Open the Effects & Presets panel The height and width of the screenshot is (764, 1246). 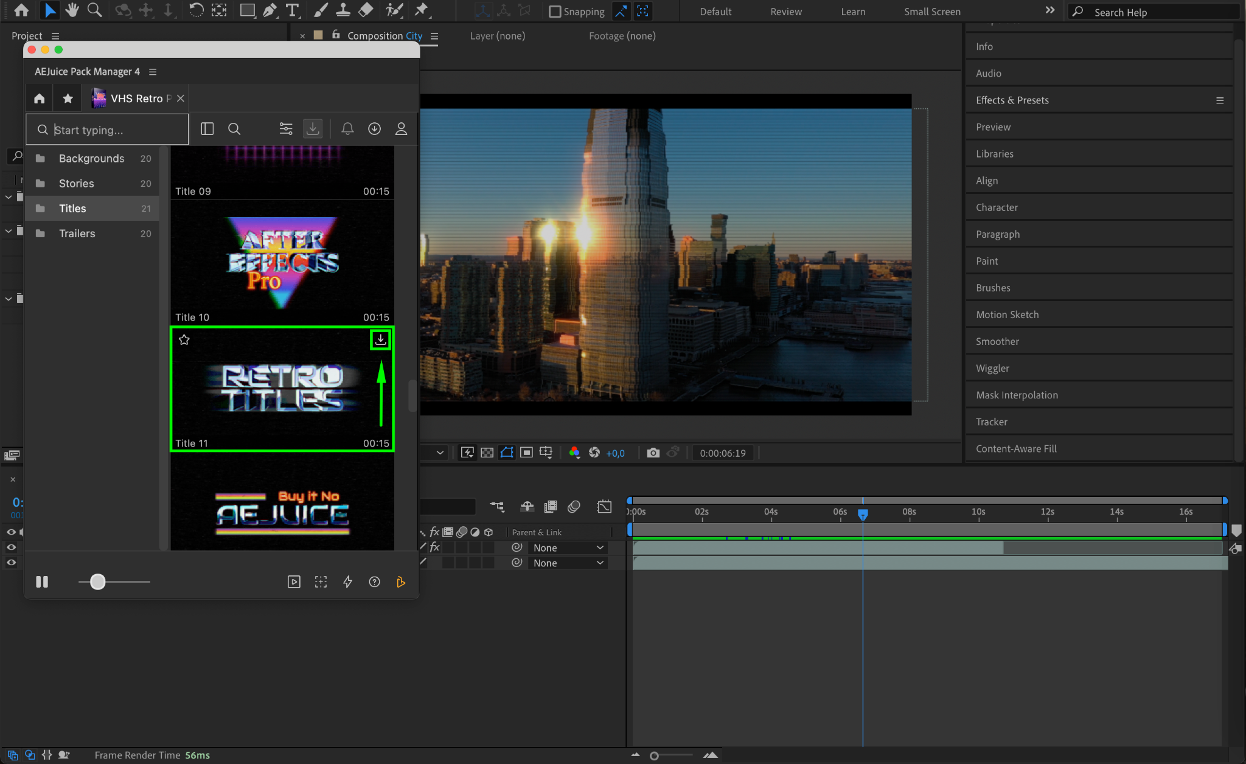coord(1012,100)
